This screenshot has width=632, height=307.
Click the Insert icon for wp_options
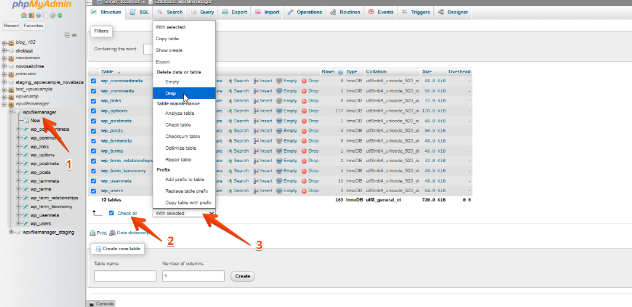(256, 111)
